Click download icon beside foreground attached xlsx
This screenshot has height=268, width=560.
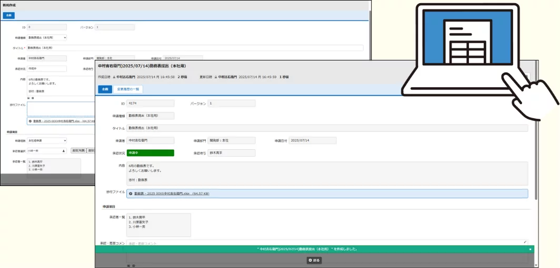tap(131, 194)
